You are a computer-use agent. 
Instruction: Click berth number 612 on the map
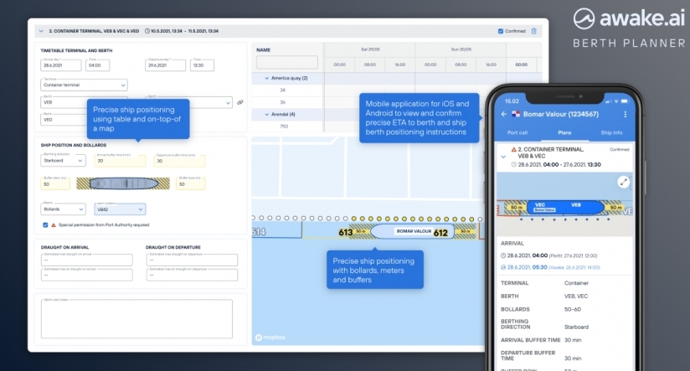click(x=440, y=233)
